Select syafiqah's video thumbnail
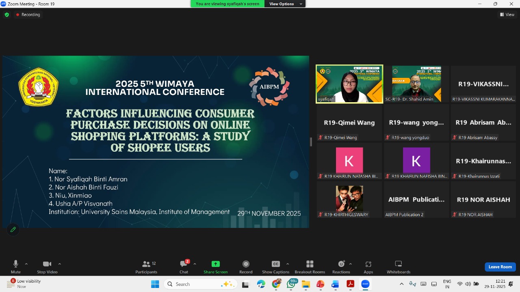 (349, 84)
